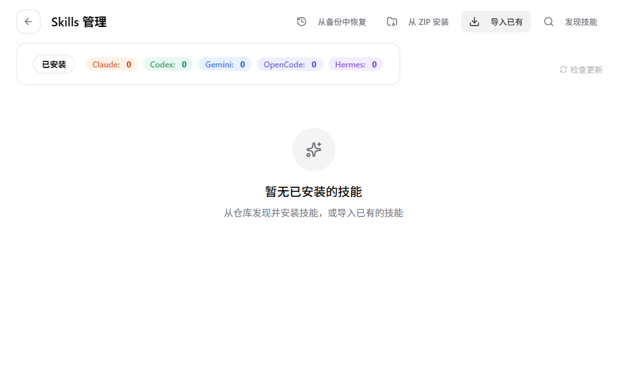Screen dimensions: 627x366
Task: Click the magnifier discover icon
Action: click(x=549, y=22)
